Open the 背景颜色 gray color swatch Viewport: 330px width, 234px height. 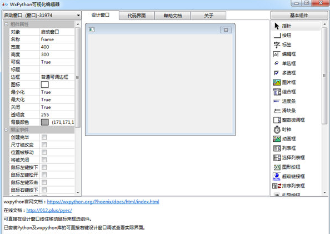pos(44,122)
